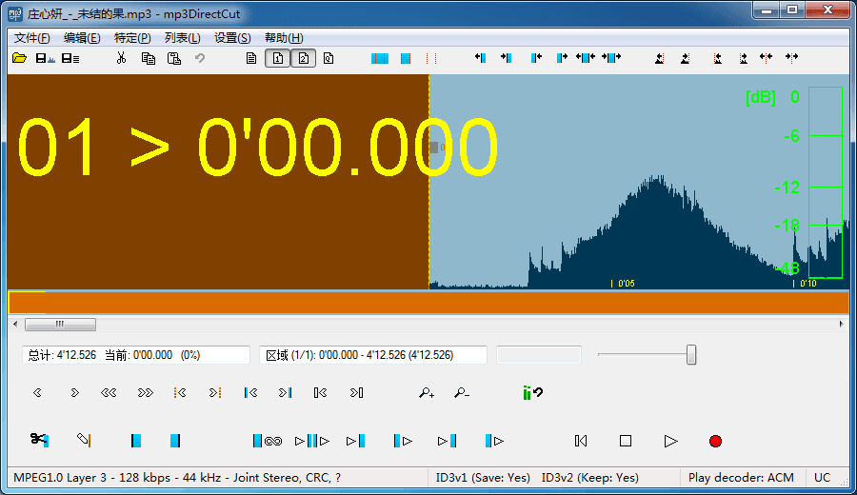Toggle the page button labeled 1
The height and width of the screenshot is (495, 857).
278,58
